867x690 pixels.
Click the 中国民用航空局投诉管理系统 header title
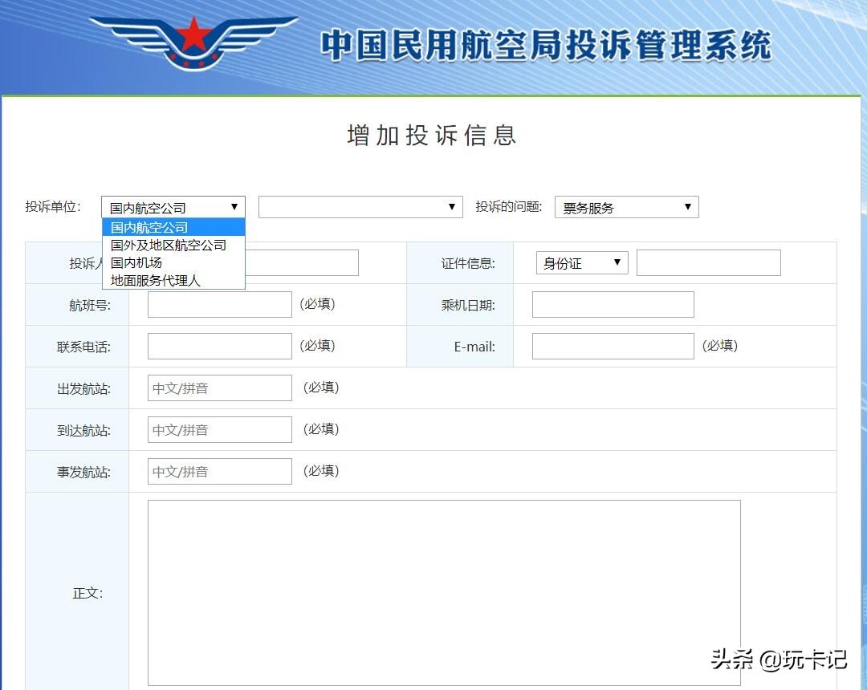[x=546, y=46]
